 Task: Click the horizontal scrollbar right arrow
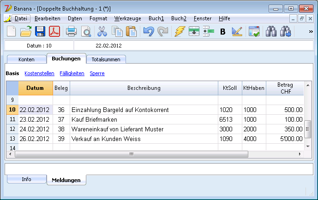tap(300, 154)
